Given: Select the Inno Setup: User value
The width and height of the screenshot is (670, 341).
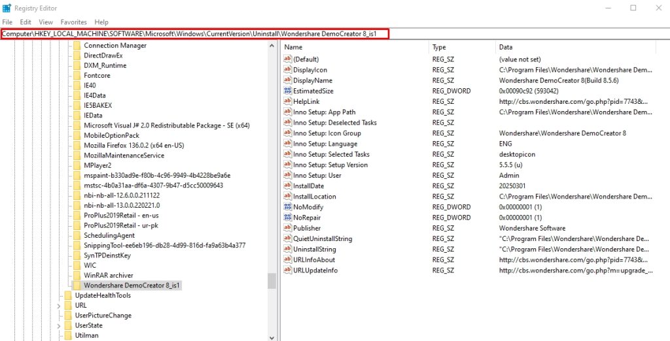Looking at the screenshot, I should pos(317,176).
